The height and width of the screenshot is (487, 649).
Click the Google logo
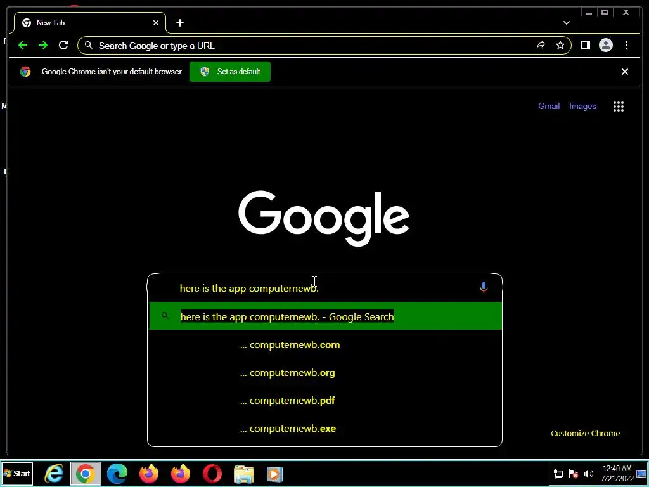[x=324, y=218]
